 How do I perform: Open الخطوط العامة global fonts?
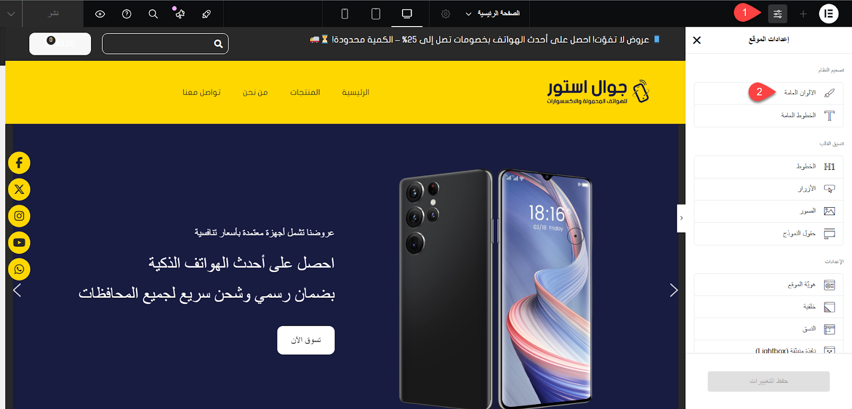(x=768, y=116)
